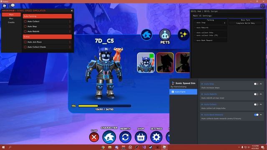
Task: Open the PETS chao icon
Action: [165, 35]
